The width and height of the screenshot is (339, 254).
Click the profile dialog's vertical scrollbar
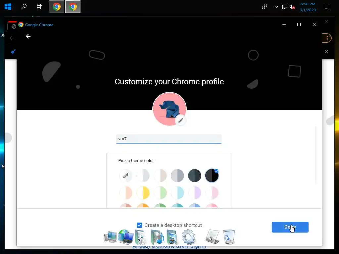316,155
